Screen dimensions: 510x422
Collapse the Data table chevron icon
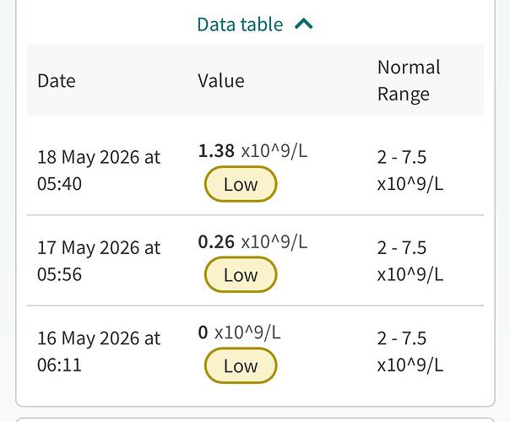coord(303,24)
